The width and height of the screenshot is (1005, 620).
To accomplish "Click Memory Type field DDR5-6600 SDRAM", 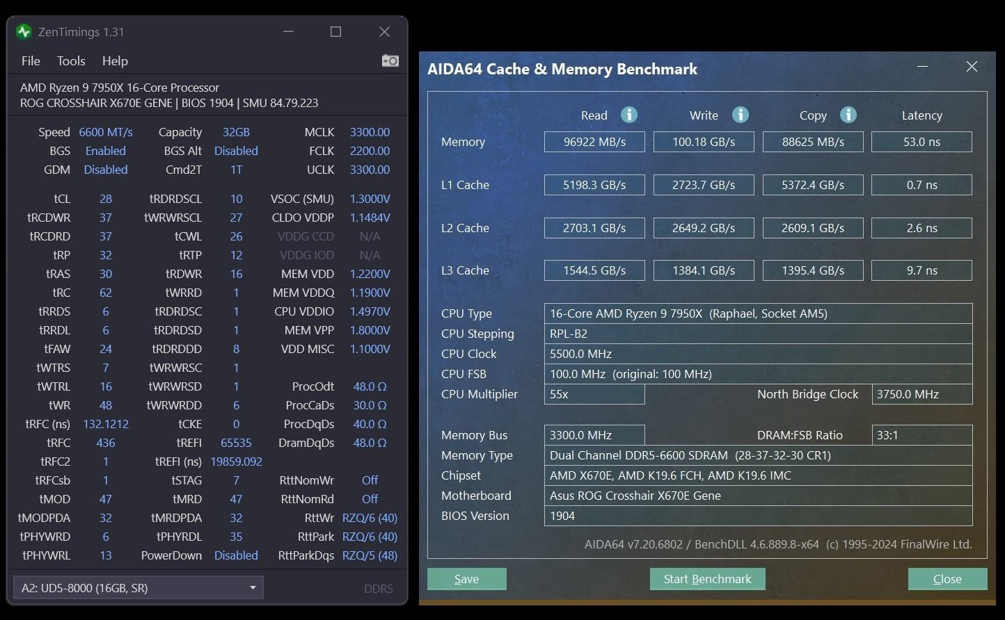I will pos(758,455).
